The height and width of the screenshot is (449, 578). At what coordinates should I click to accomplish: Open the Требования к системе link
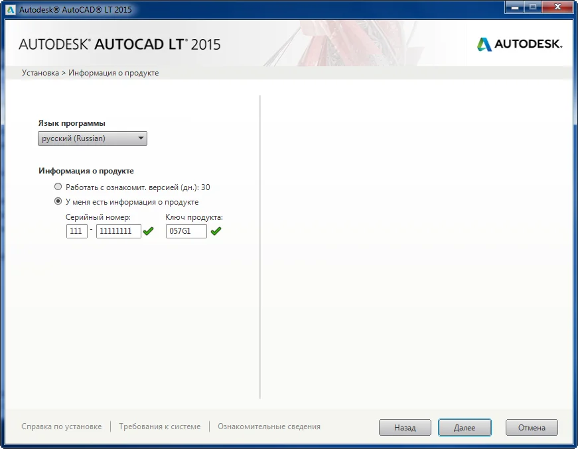[160, 426]
